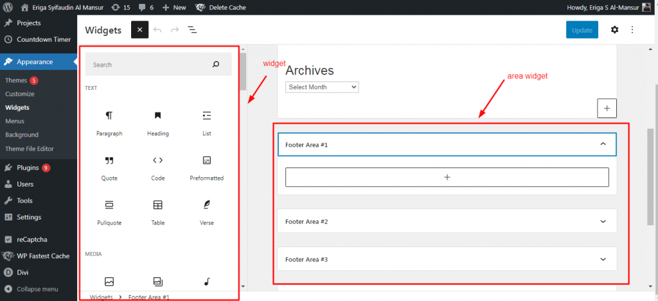
Task: Insert the Gallery block under Media
Action: point(158,282)
